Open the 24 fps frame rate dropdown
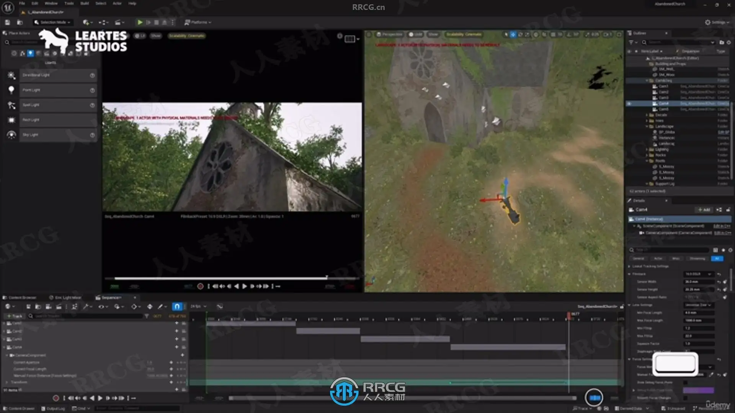Screen dimensions: 735x413 (198, 306)
